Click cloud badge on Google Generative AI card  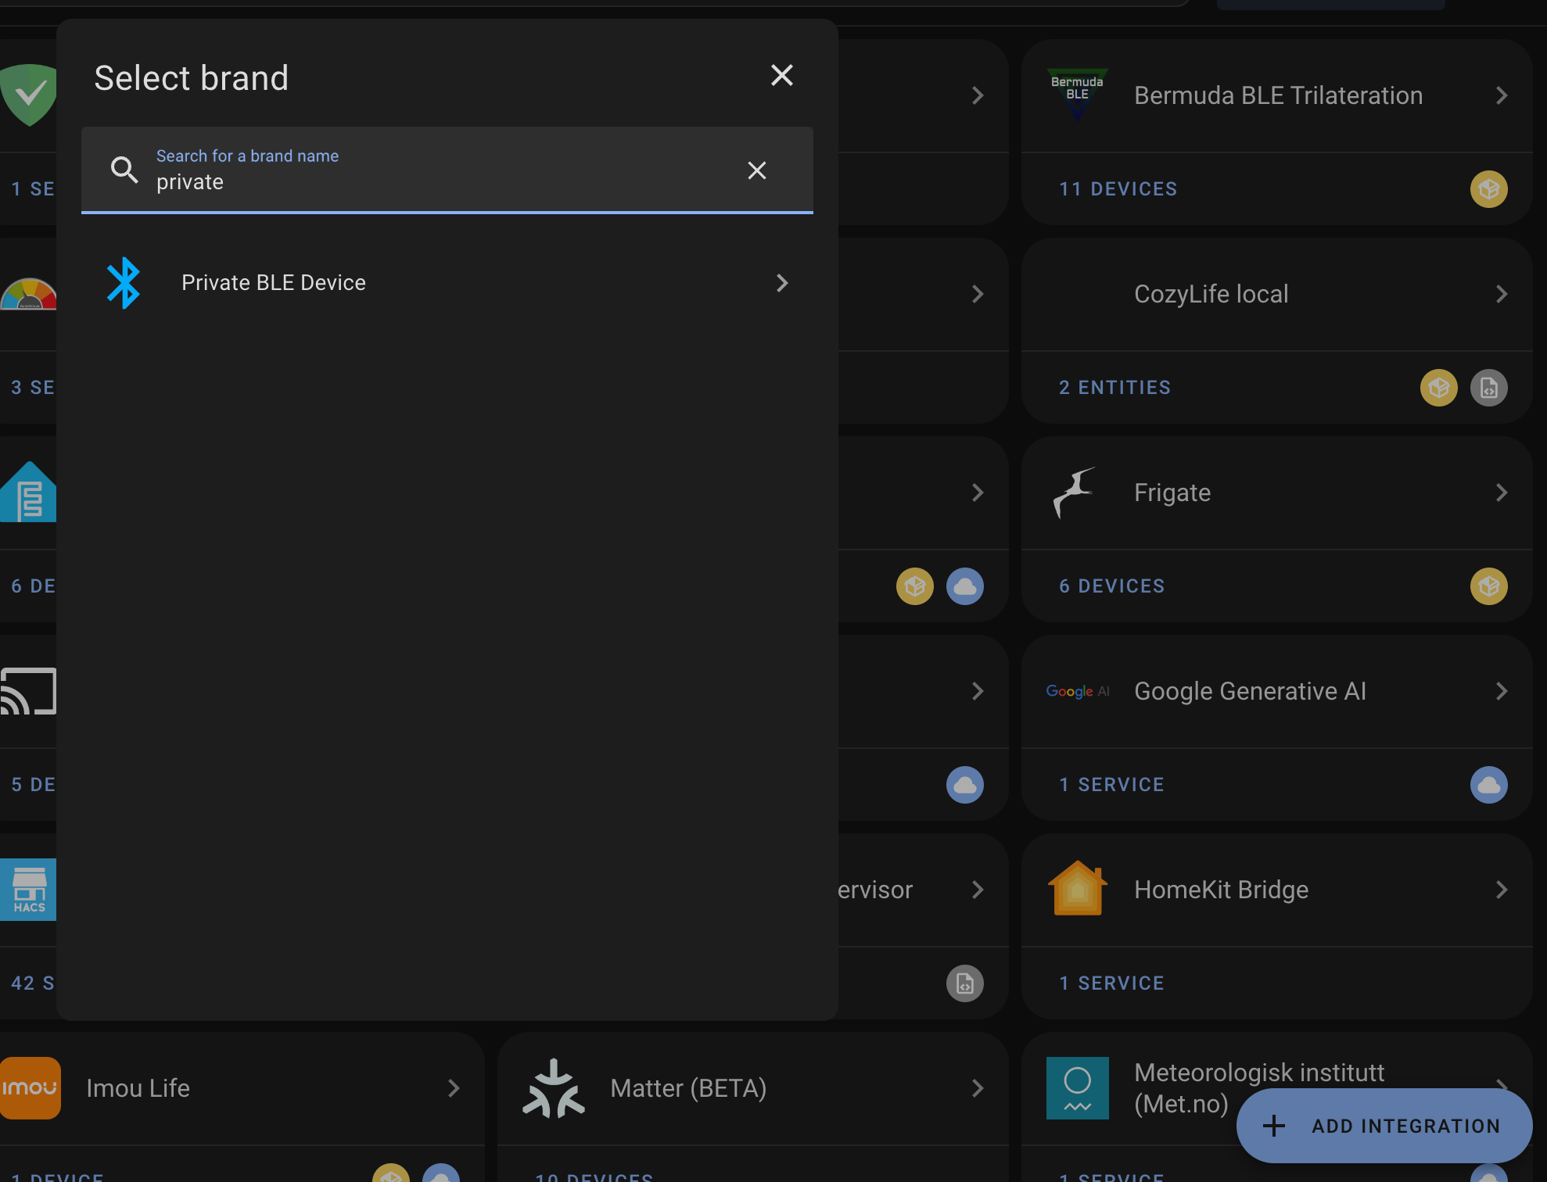(x=1488, y=785)
